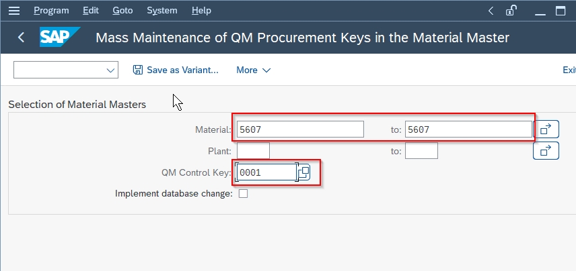Expand the More dropdown
Screen dimensions: 576x271
click(254, 70)
